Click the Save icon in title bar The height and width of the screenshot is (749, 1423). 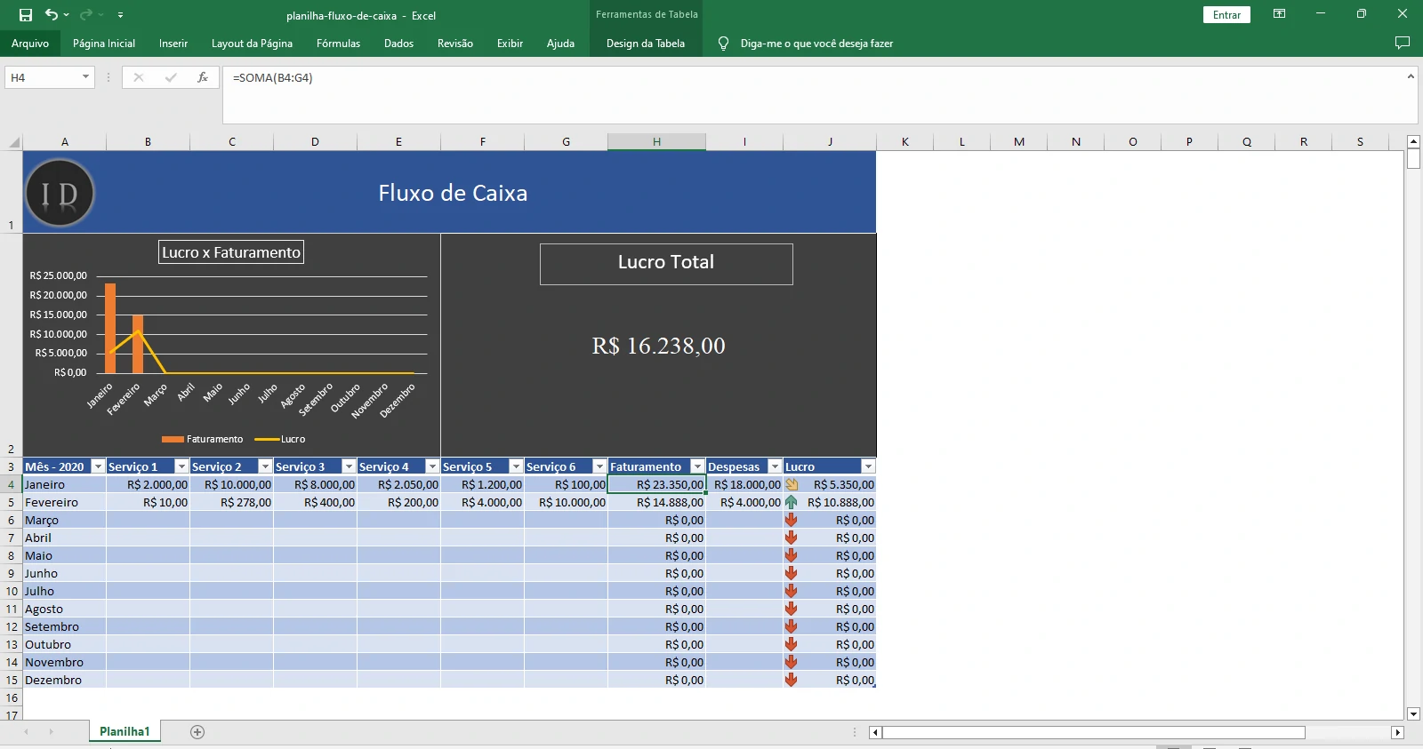click(26, 15)
